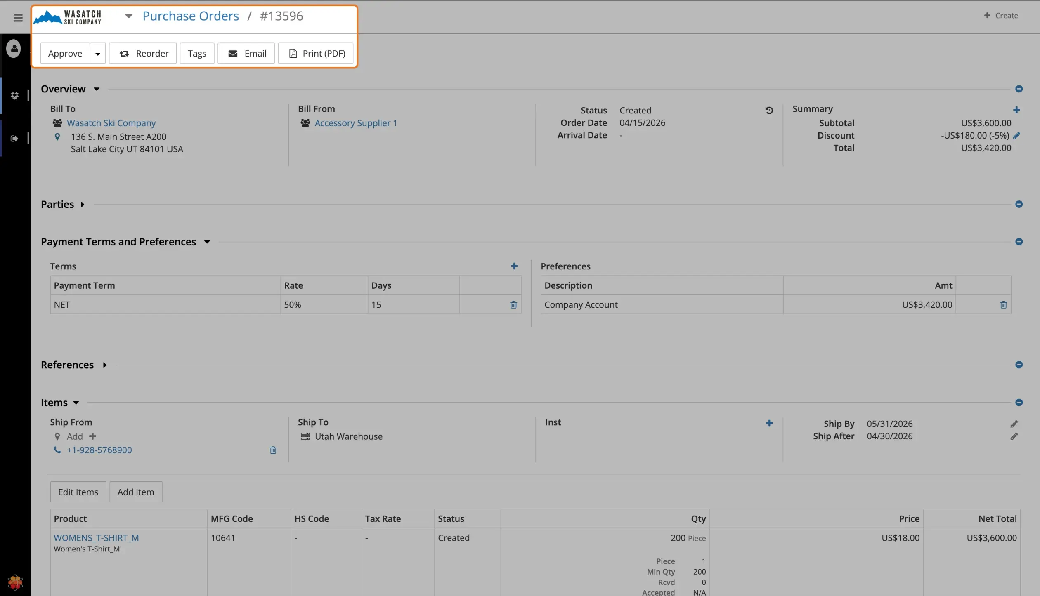Screen dimensions: 1040x596
Task: Edit the Ship By date pencil
Action: coord(1014,424)
